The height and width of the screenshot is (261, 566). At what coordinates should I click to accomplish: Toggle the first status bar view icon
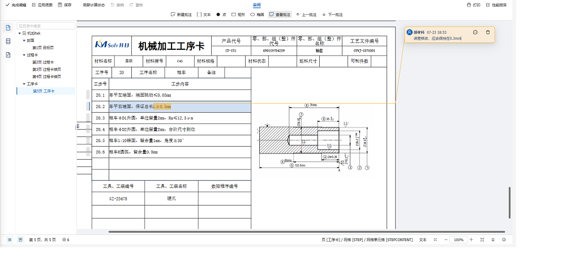click(10, 239)
